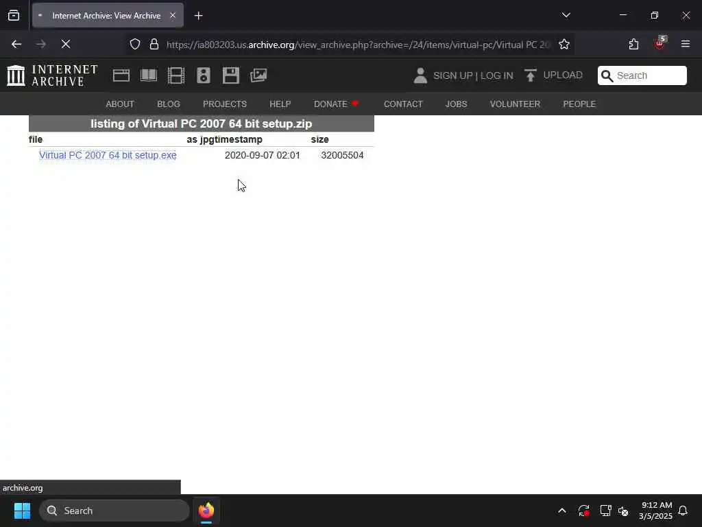Screen dimensions: 702x527
Task: Open the notifications bell
Action: coord(683,511)
